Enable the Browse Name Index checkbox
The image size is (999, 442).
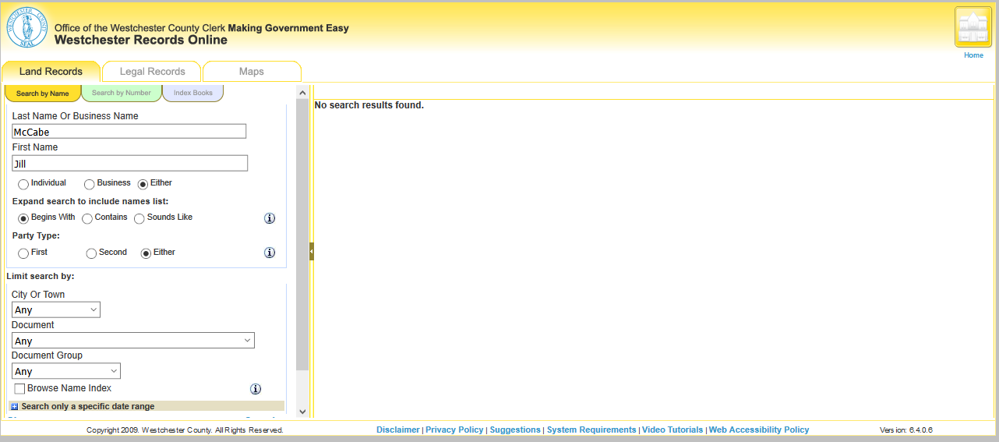[x=19, y=389]
